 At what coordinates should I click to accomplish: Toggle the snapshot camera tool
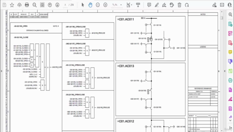pyautogui.click(x=42, y=5)
